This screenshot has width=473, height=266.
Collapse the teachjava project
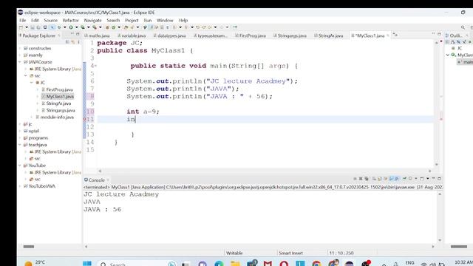point(20,145)
